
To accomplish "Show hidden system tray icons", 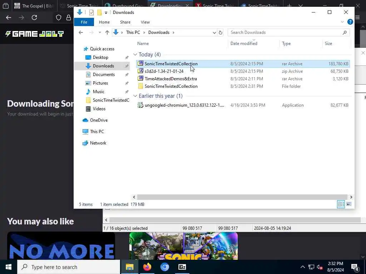I will [x=302, y=267].
